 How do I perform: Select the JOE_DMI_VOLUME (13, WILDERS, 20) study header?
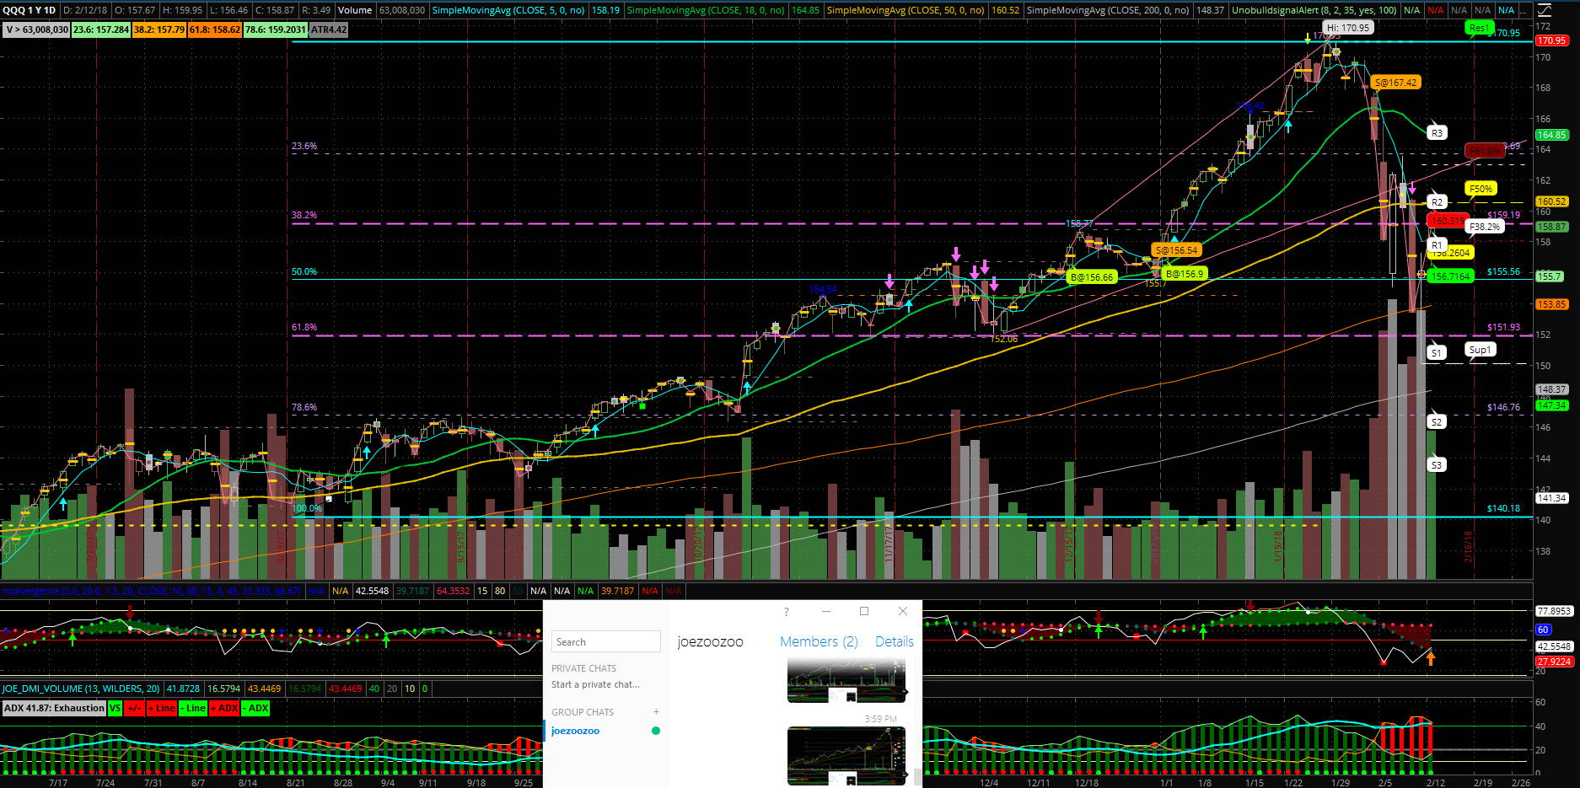coord(81,689)
